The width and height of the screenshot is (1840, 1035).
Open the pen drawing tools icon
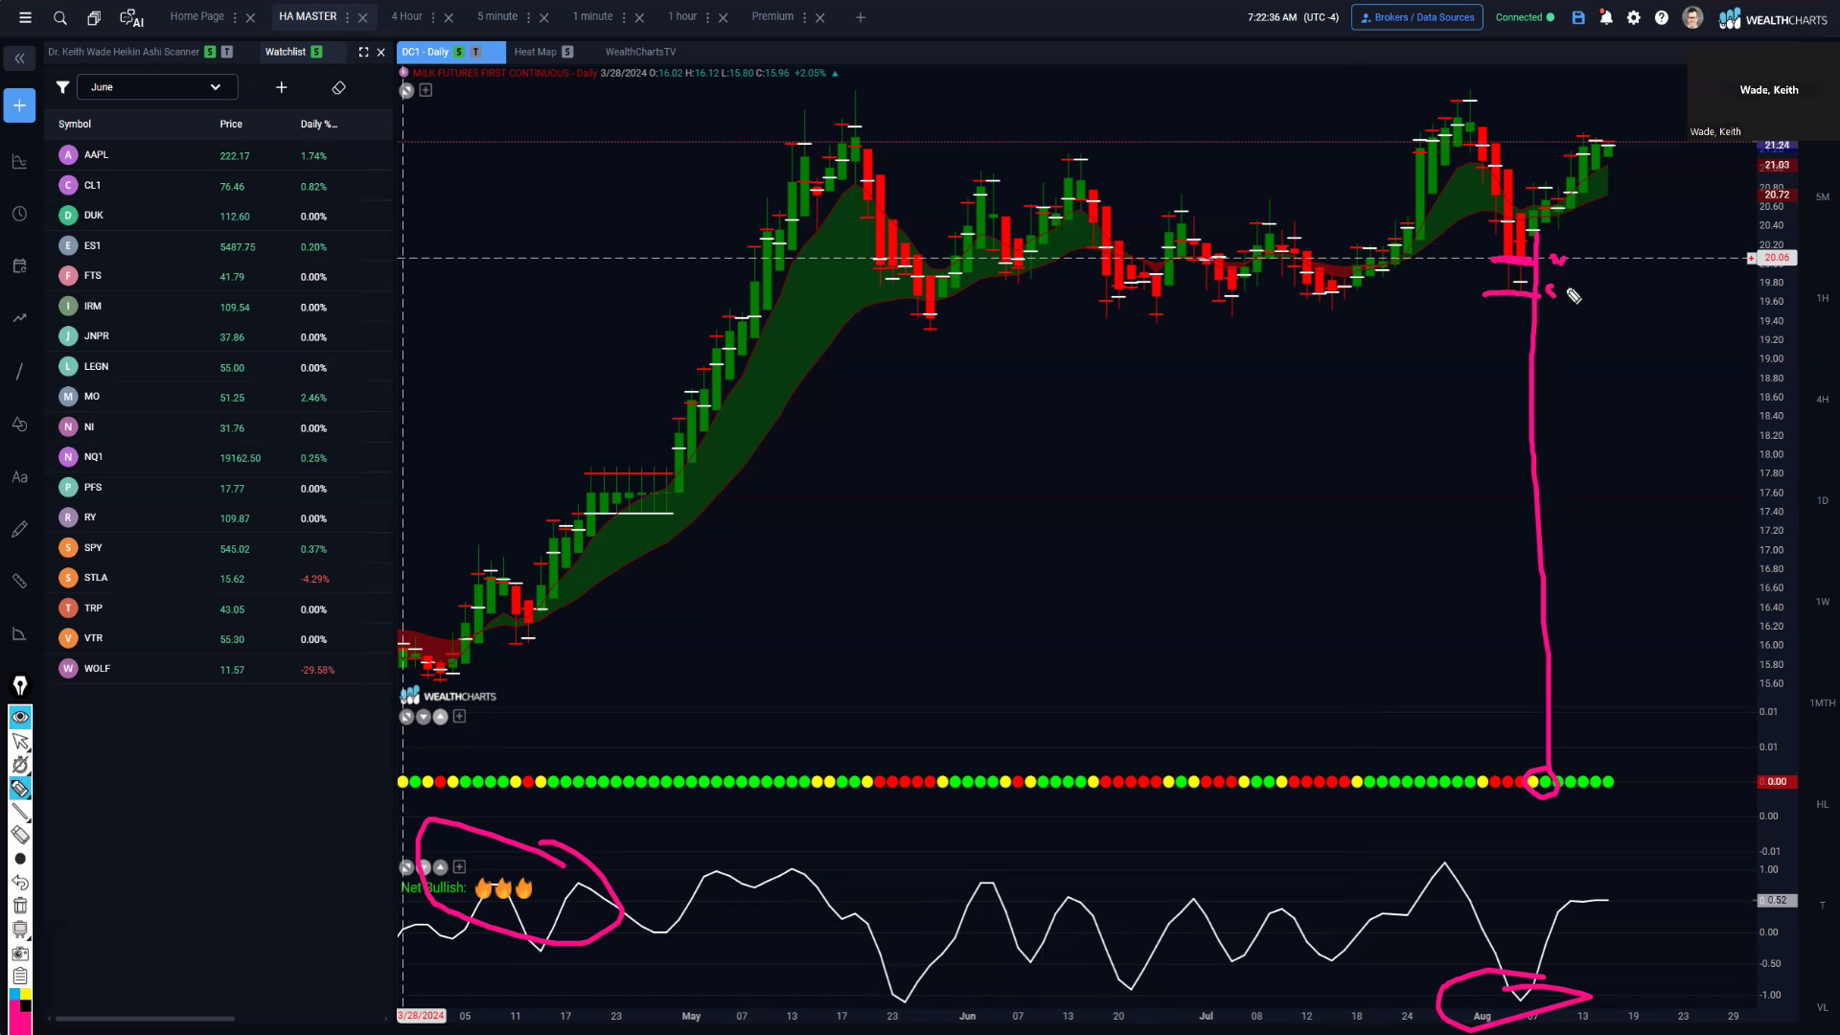point(19,685)
